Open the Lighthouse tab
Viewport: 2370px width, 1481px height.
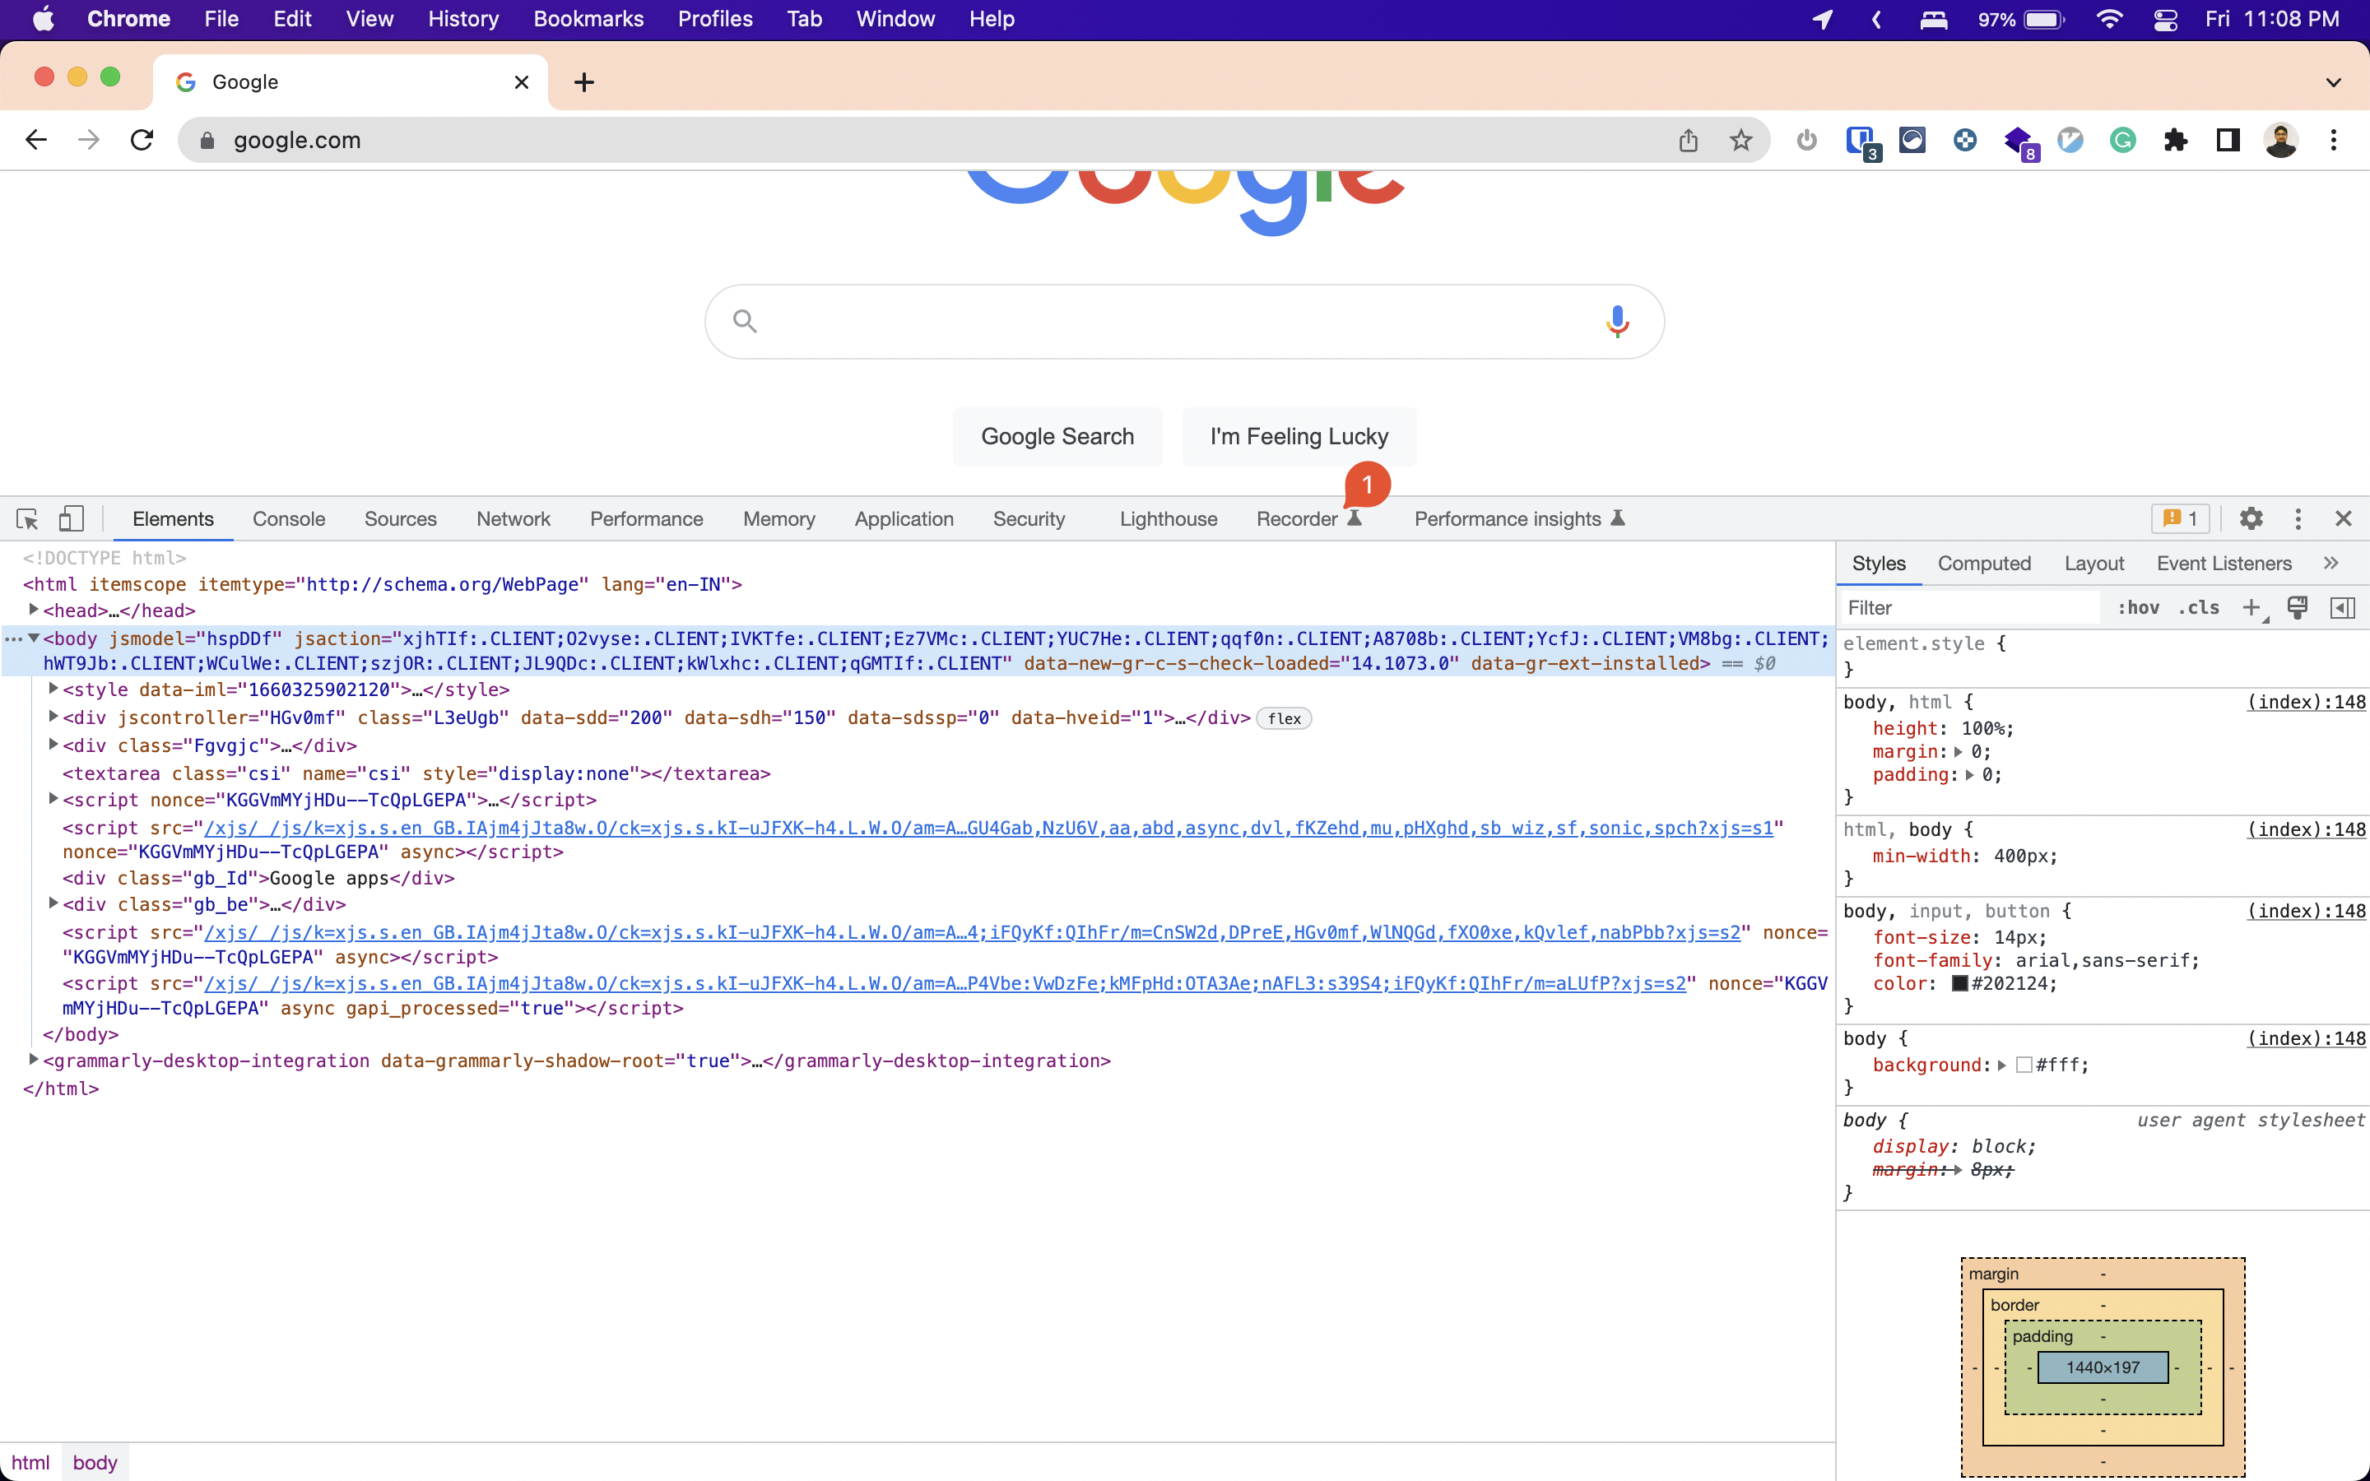1169,519
